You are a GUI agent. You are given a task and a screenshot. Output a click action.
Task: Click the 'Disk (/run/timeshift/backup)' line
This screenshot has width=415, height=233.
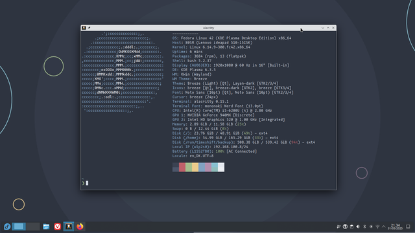point(244,142)
